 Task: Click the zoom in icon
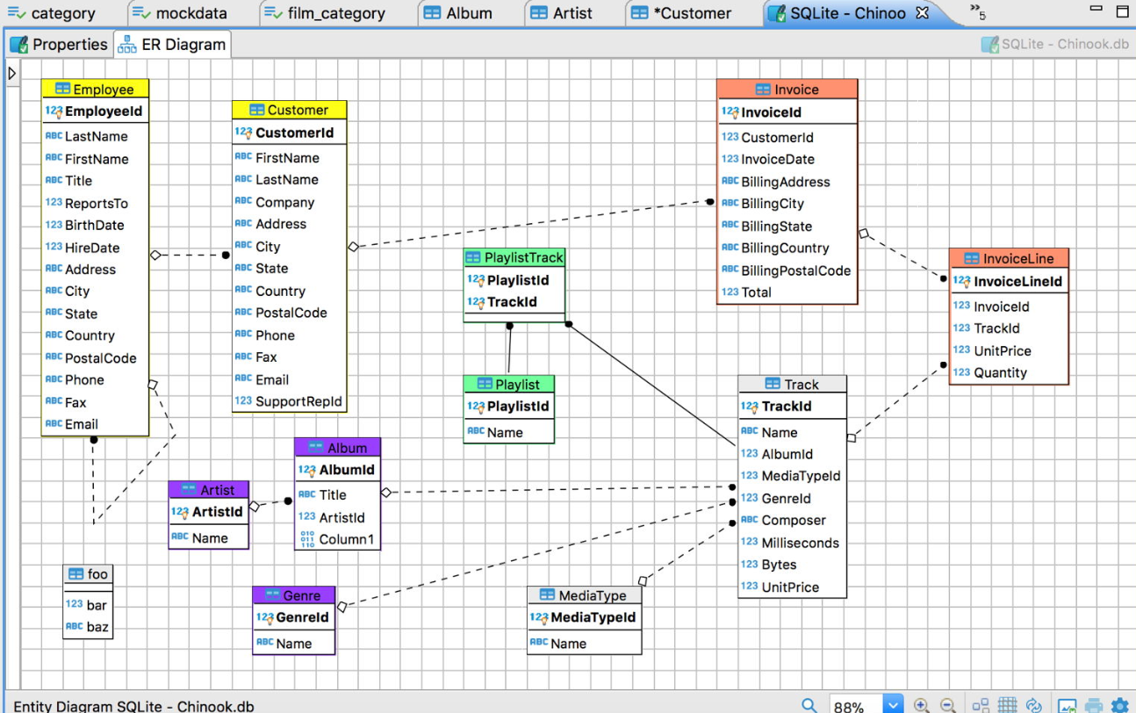921,705
